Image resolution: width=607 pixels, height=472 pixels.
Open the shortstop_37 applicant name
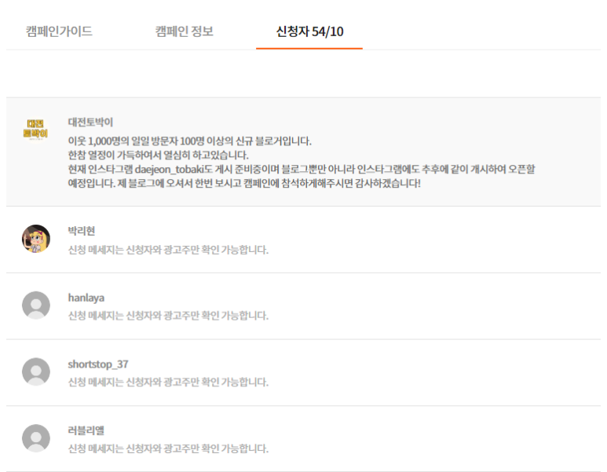[98, 364]
